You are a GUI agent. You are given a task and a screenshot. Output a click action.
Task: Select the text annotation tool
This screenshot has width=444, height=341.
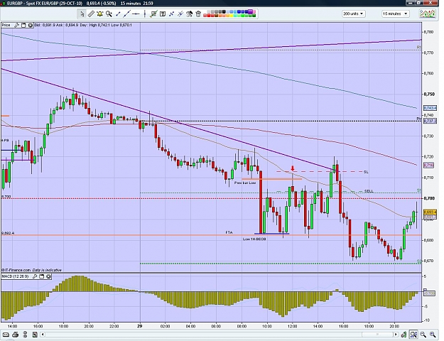pos(163,14)
